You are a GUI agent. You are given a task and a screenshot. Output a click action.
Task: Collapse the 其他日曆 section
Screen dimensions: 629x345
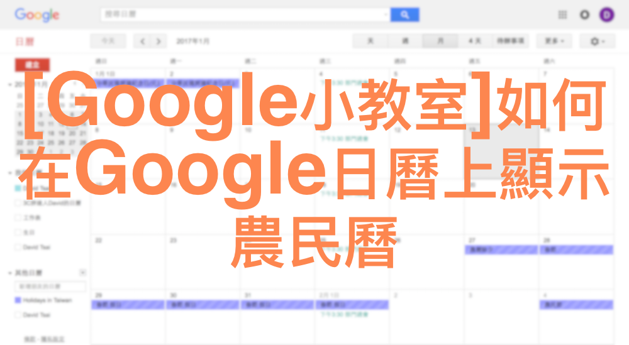click(x=9, y=273)
